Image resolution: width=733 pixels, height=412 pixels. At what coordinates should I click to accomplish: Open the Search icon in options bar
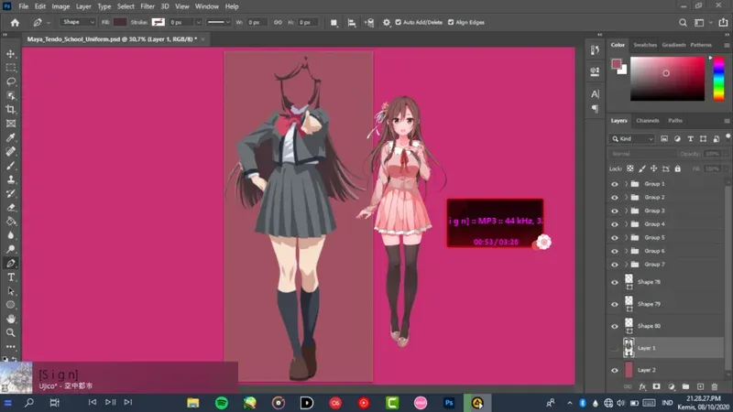683,22
